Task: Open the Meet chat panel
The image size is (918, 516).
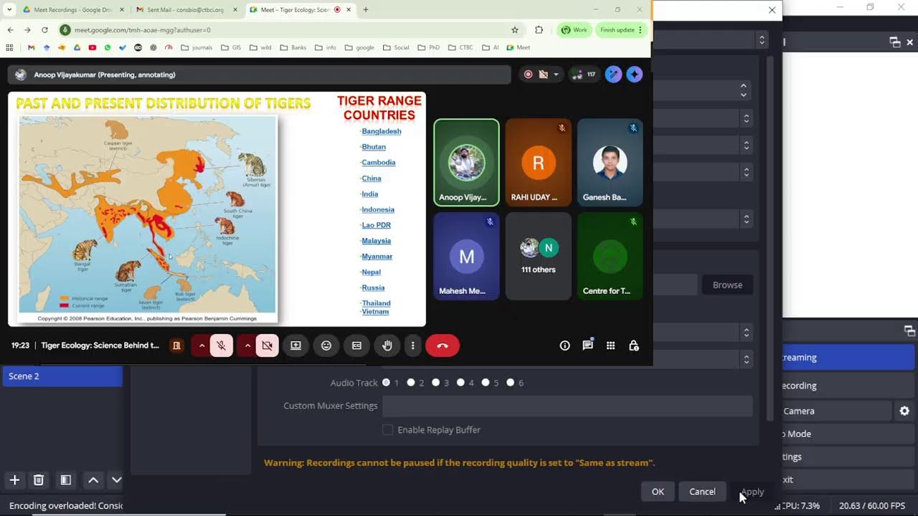Action: [588, 345]
